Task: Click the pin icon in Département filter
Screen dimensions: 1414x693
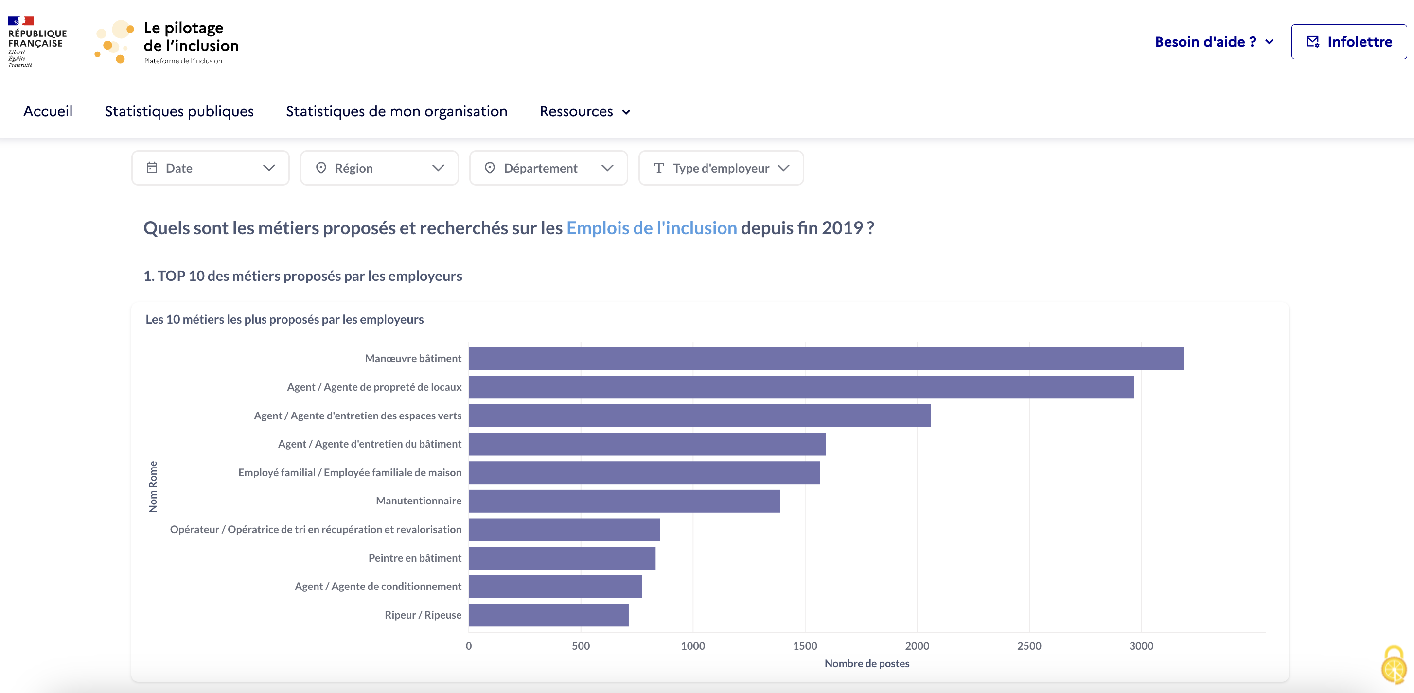Action: click(490, 168)
